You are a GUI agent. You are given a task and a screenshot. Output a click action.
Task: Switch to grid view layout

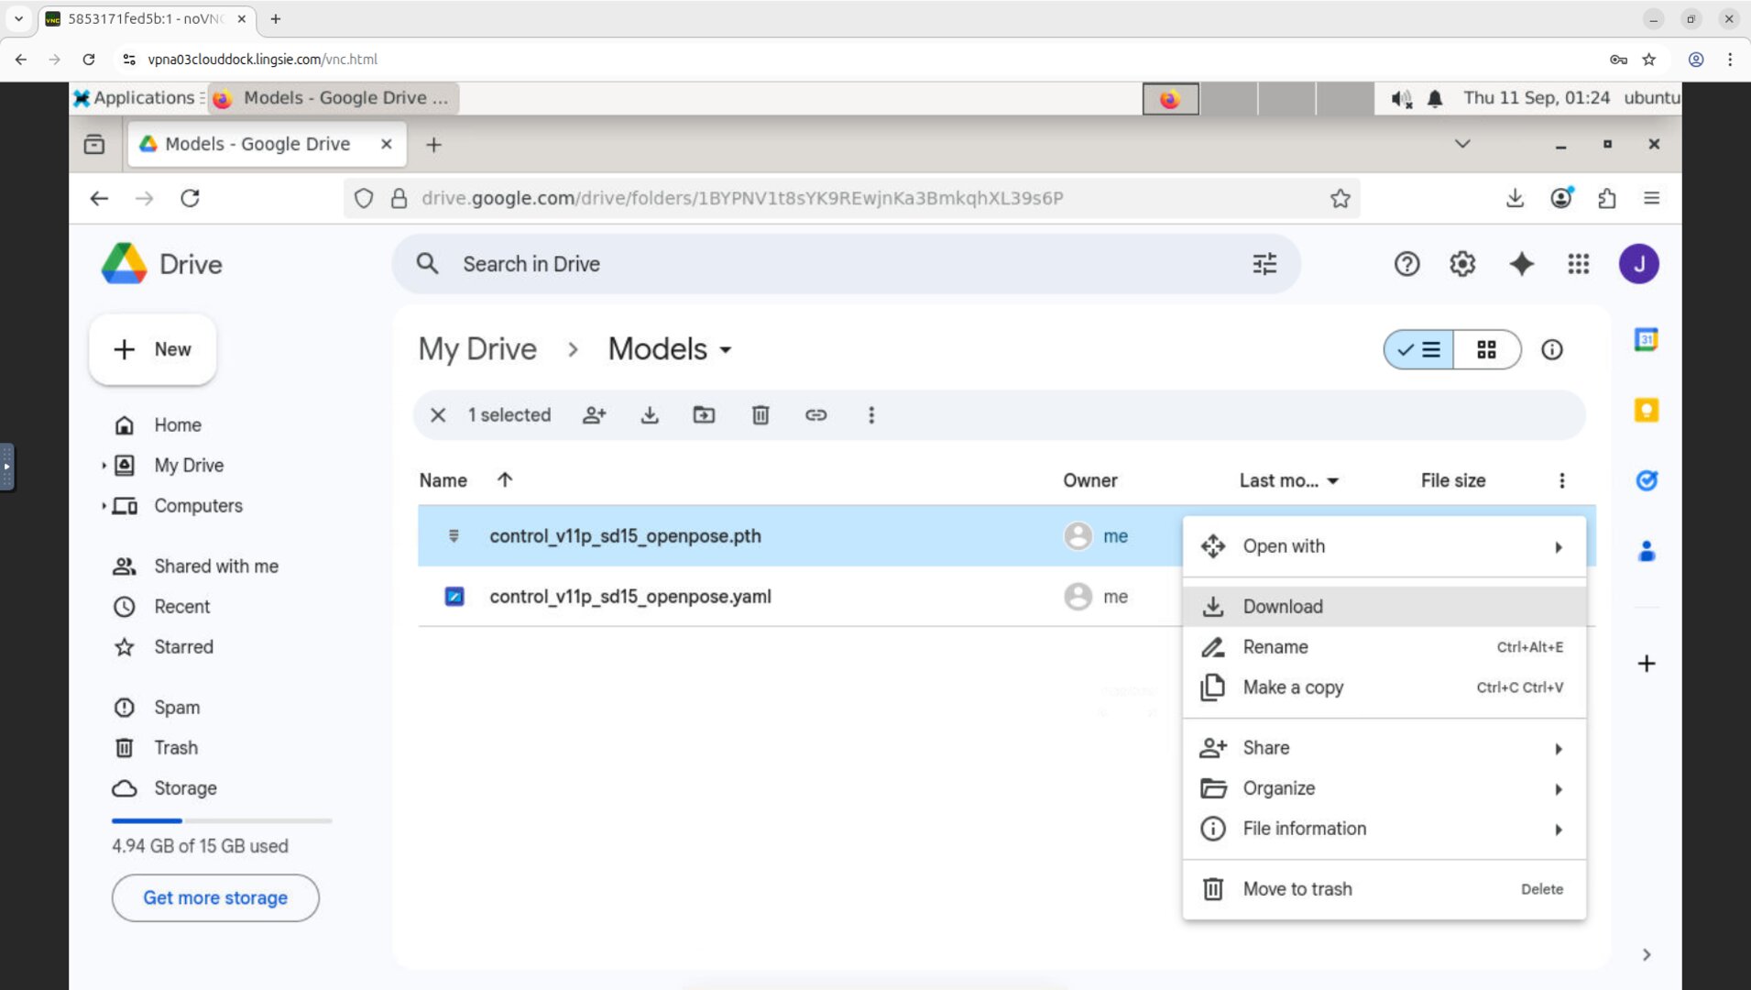[x=1487, y=349]
